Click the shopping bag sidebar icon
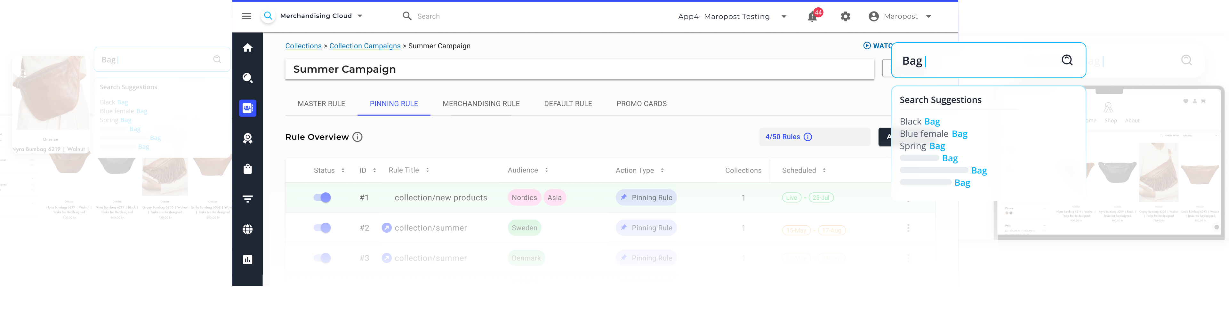This screenshot has width=1229, height=320. (x=248, y=169)
